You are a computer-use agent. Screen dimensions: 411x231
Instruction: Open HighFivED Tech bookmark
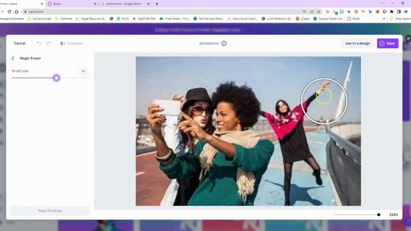point(144,19)
